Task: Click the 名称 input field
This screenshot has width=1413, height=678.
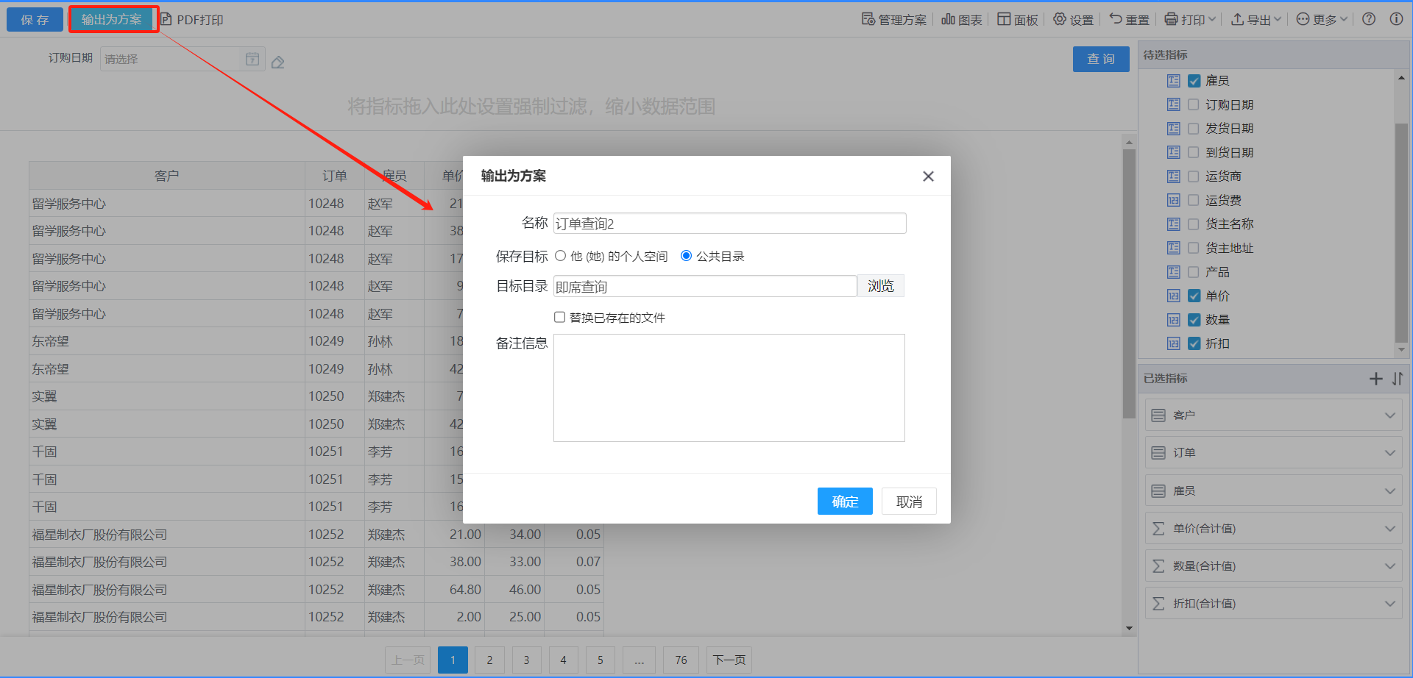Action: 729,224
